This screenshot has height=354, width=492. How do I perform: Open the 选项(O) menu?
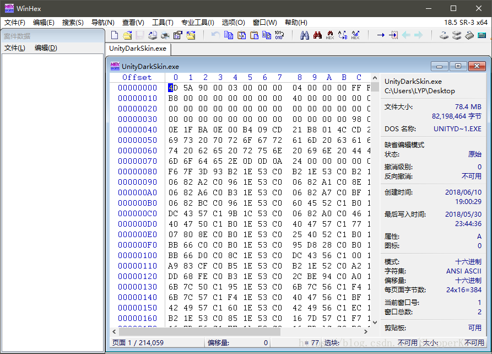pyautogui.click(x=233, y=23)
